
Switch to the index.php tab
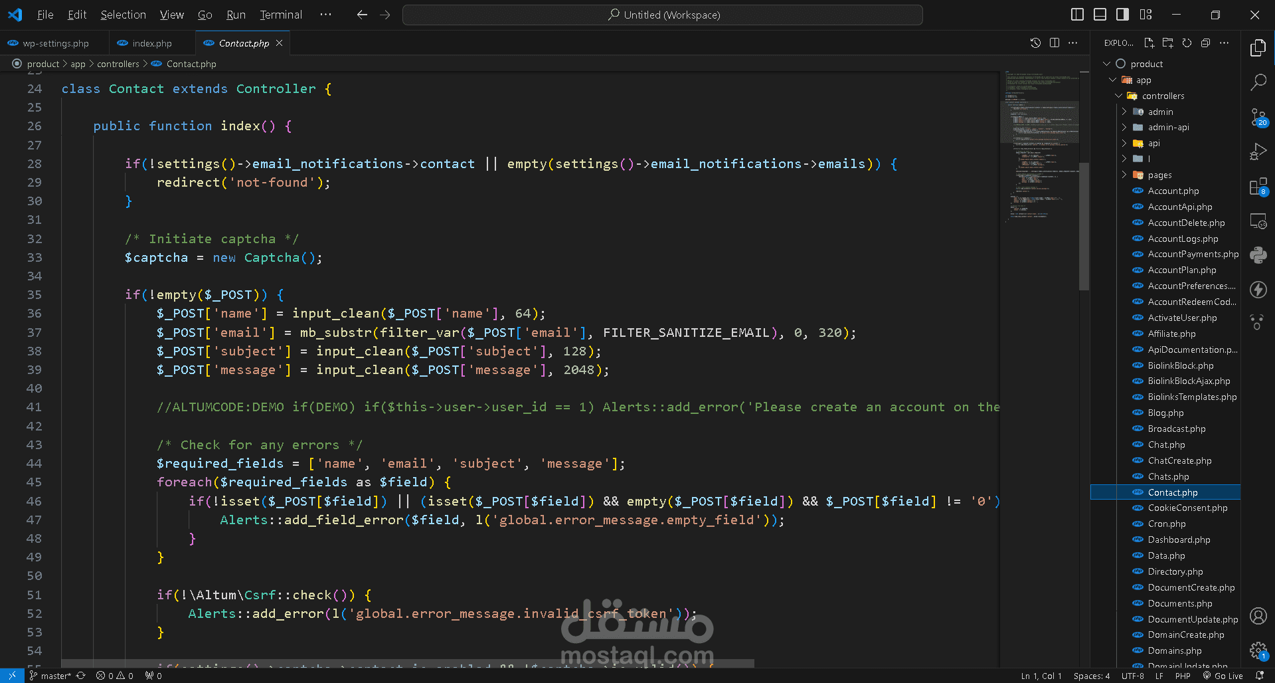152,43
